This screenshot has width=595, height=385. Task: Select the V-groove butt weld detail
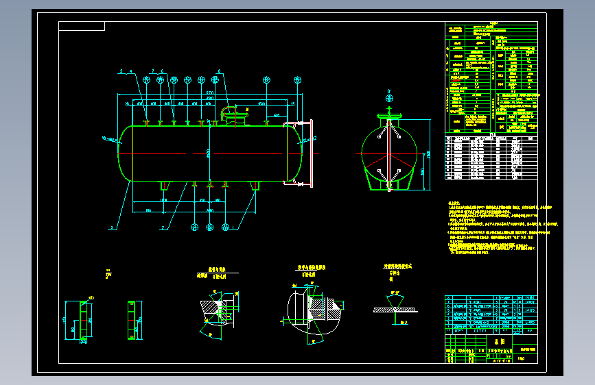pyautogui.click(x=395, y=309)
